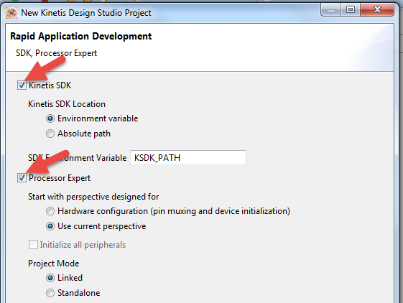The width and height of the screenshot is (403, 303).
Task: Choose Absolute path for SDK location
Action: coord(50,134)
